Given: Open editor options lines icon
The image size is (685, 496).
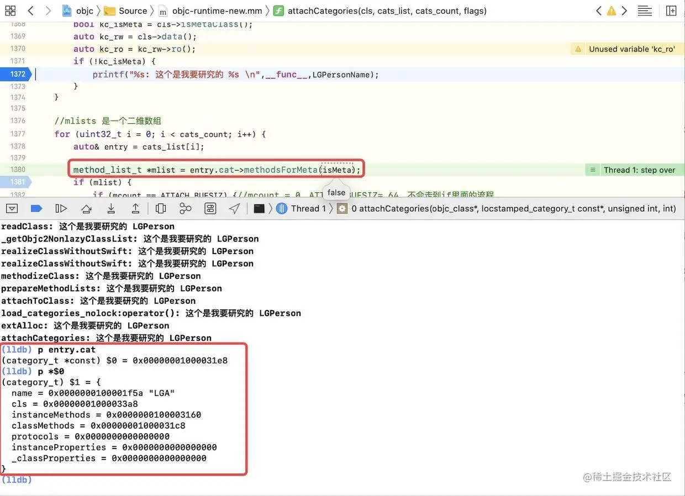Looking at the screenshot, I should click(644, 10).
